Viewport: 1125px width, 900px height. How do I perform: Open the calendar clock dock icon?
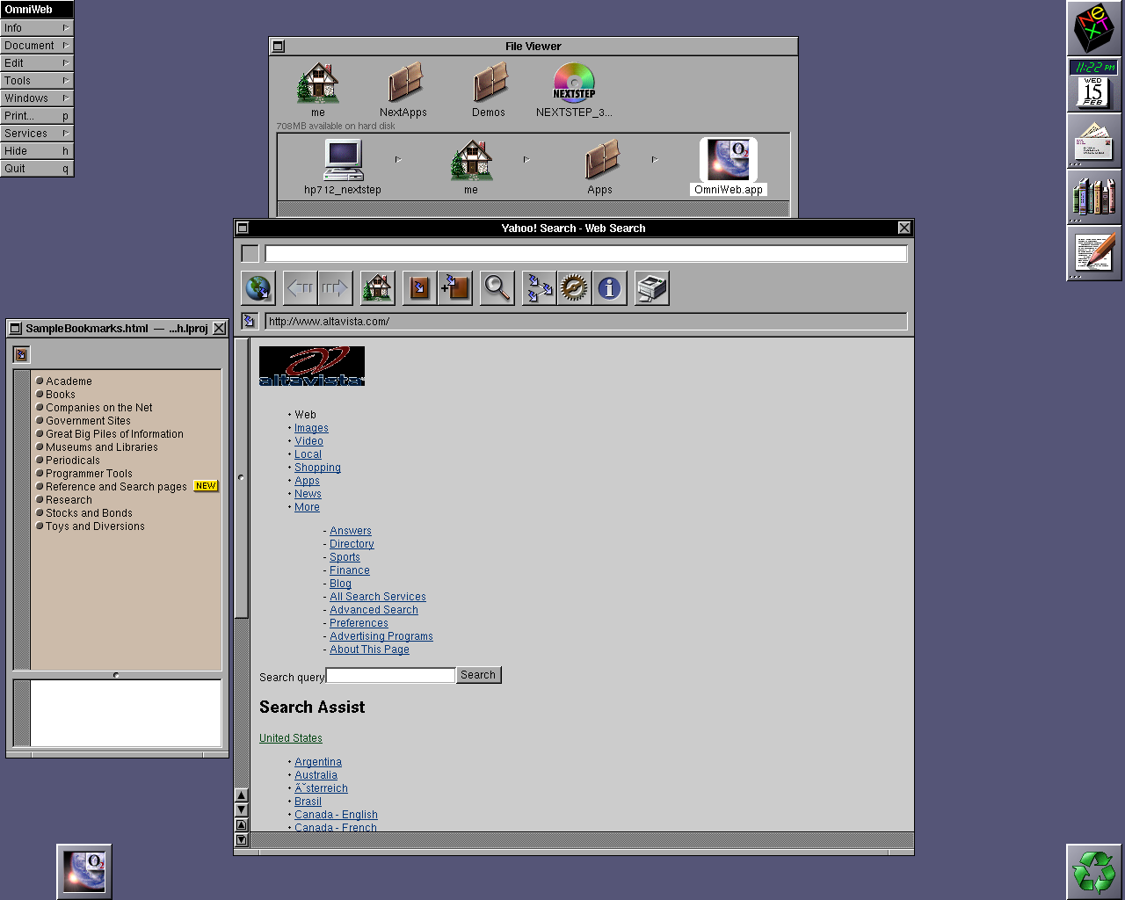click(1094, 84)
